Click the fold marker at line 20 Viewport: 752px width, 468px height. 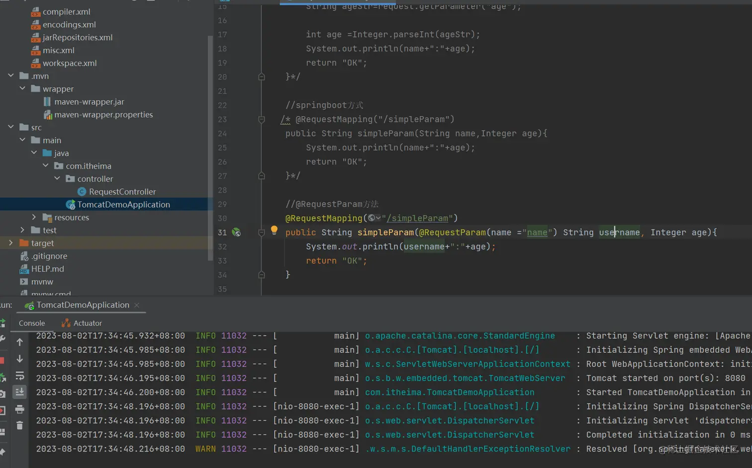tap(262, 77)
